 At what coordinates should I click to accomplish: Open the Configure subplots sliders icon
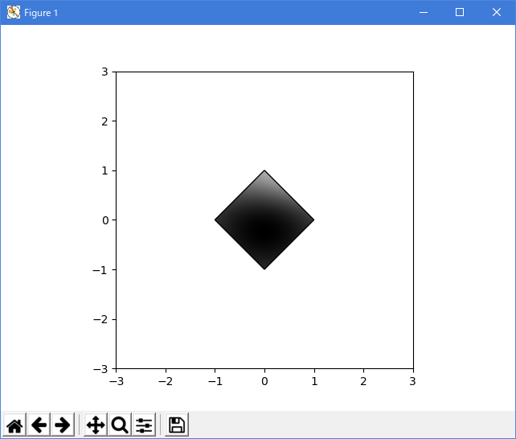[x=144, y=425]
